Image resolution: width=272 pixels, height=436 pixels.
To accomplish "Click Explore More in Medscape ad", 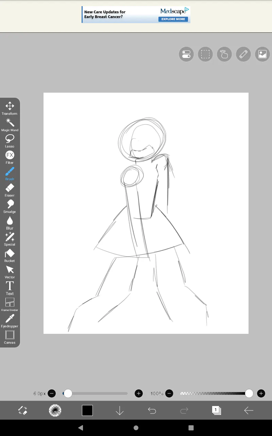I will 173,19.
